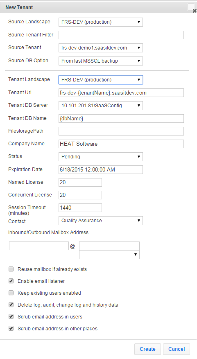Image resolution: width=197 pixels, height=359 pixels.
Task: Toggle Scrub email address in other places
Action: (11, 329)
